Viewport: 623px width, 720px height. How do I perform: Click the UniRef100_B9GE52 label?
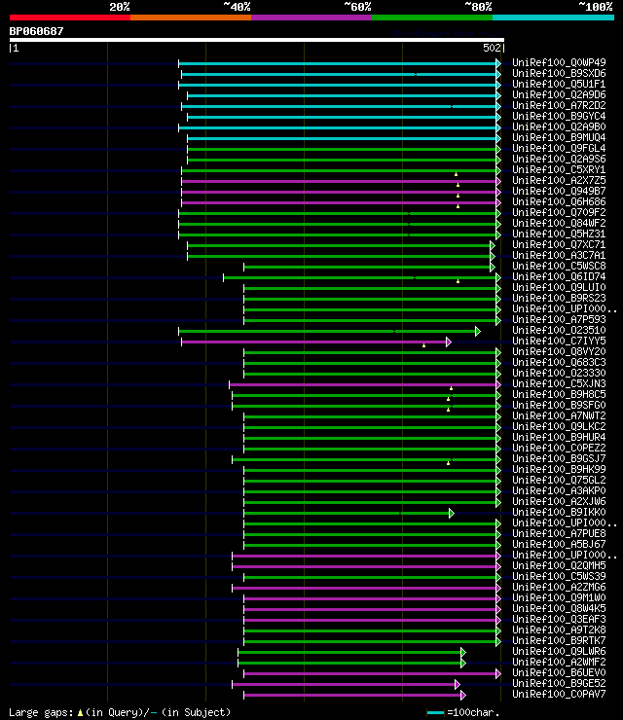(x=559, y=684)
